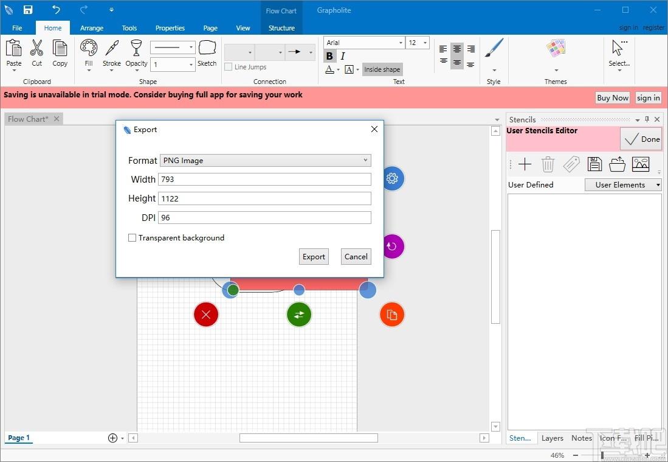Click the blue gear settings circle
Image resolution: width=668 pixels, height=462 pixels.
393,178
